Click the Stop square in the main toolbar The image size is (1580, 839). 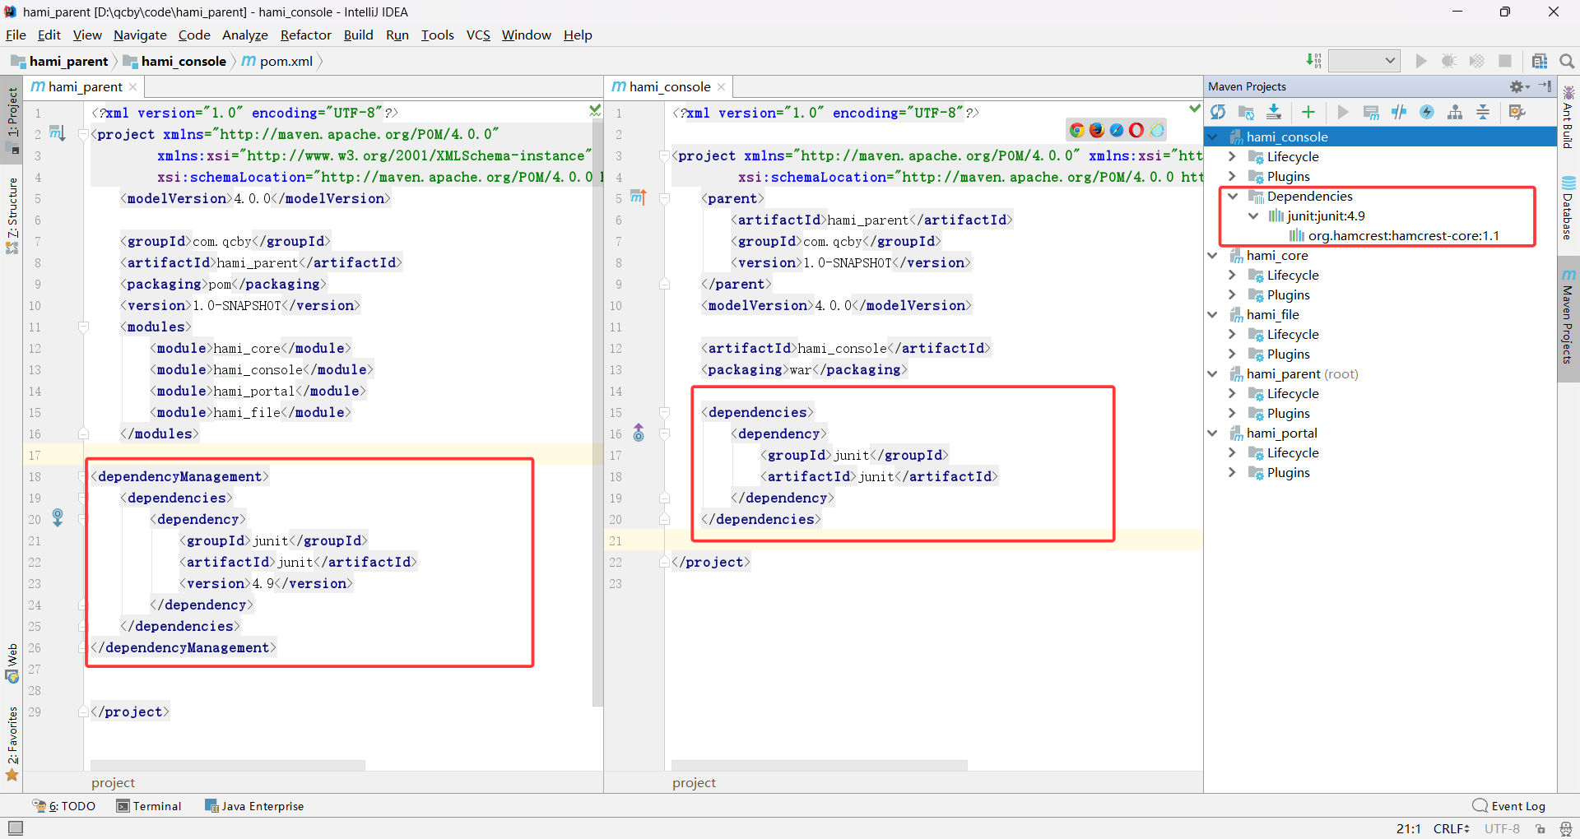coord(1505,61)
